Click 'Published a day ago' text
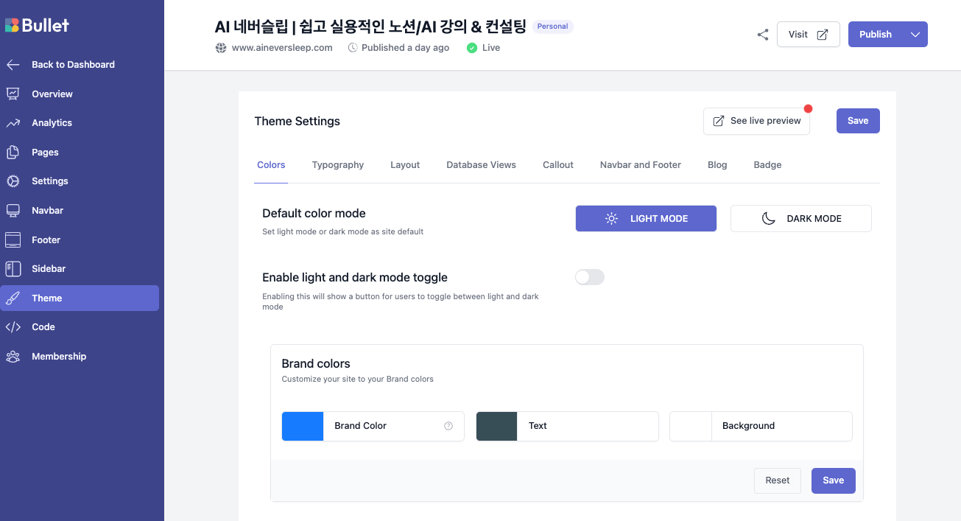This screenshot has width=961, height=521. 406,48
